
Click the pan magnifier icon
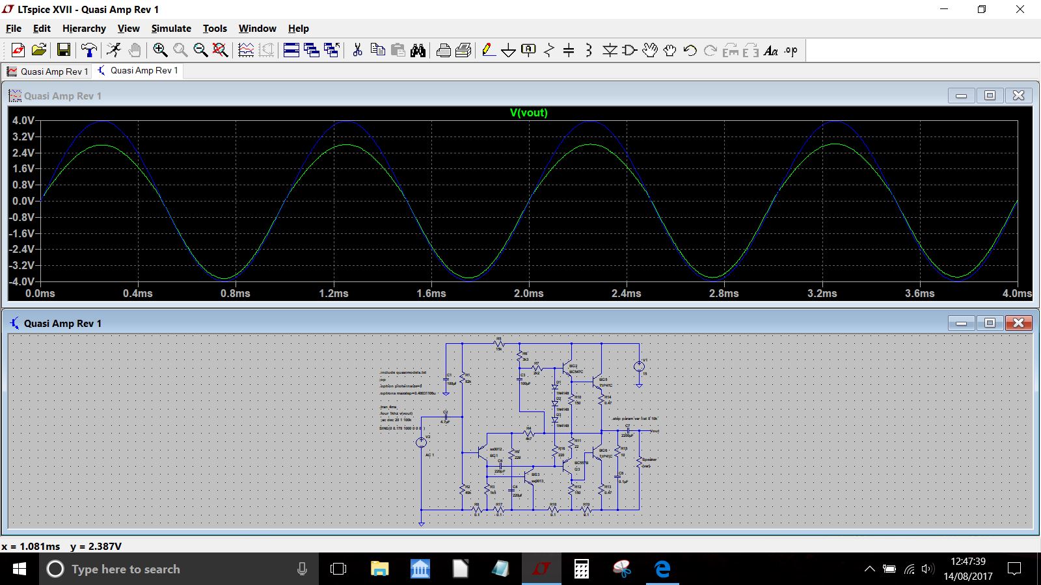click(180, 50)
